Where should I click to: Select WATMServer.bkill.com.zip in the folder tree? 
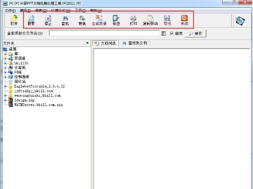point(38,105)
